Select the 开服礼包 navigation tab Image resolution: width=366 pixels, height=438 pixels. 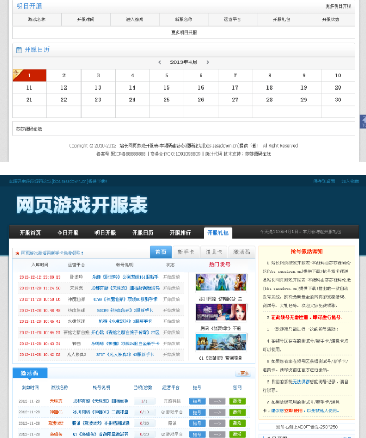point(218,233)
